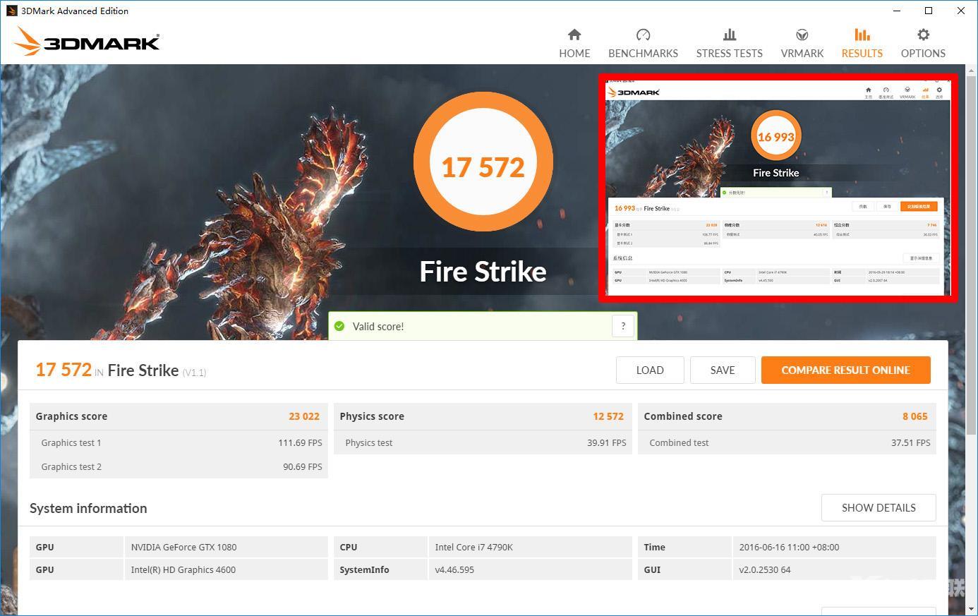Click the Valid score! message text
978x616 pixels.
[x=378, y=326]
